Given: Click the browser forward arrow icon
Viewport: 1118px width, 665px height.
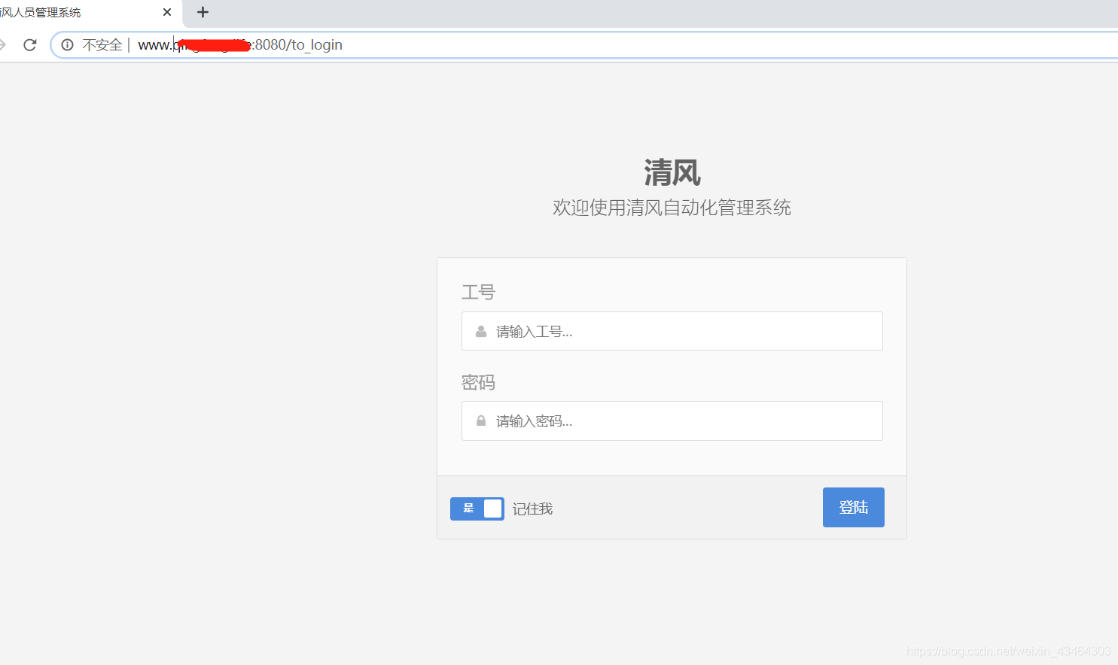Looking at the screenshot, I should pyautogui.click(x=4, y=44).
